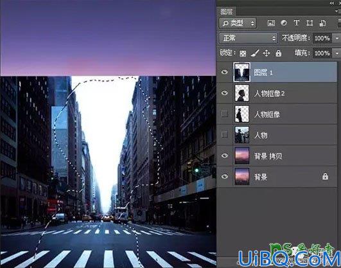Click the 锁定 label
Viewport: 341px width, 268px height.
click(x=228, y=53)
